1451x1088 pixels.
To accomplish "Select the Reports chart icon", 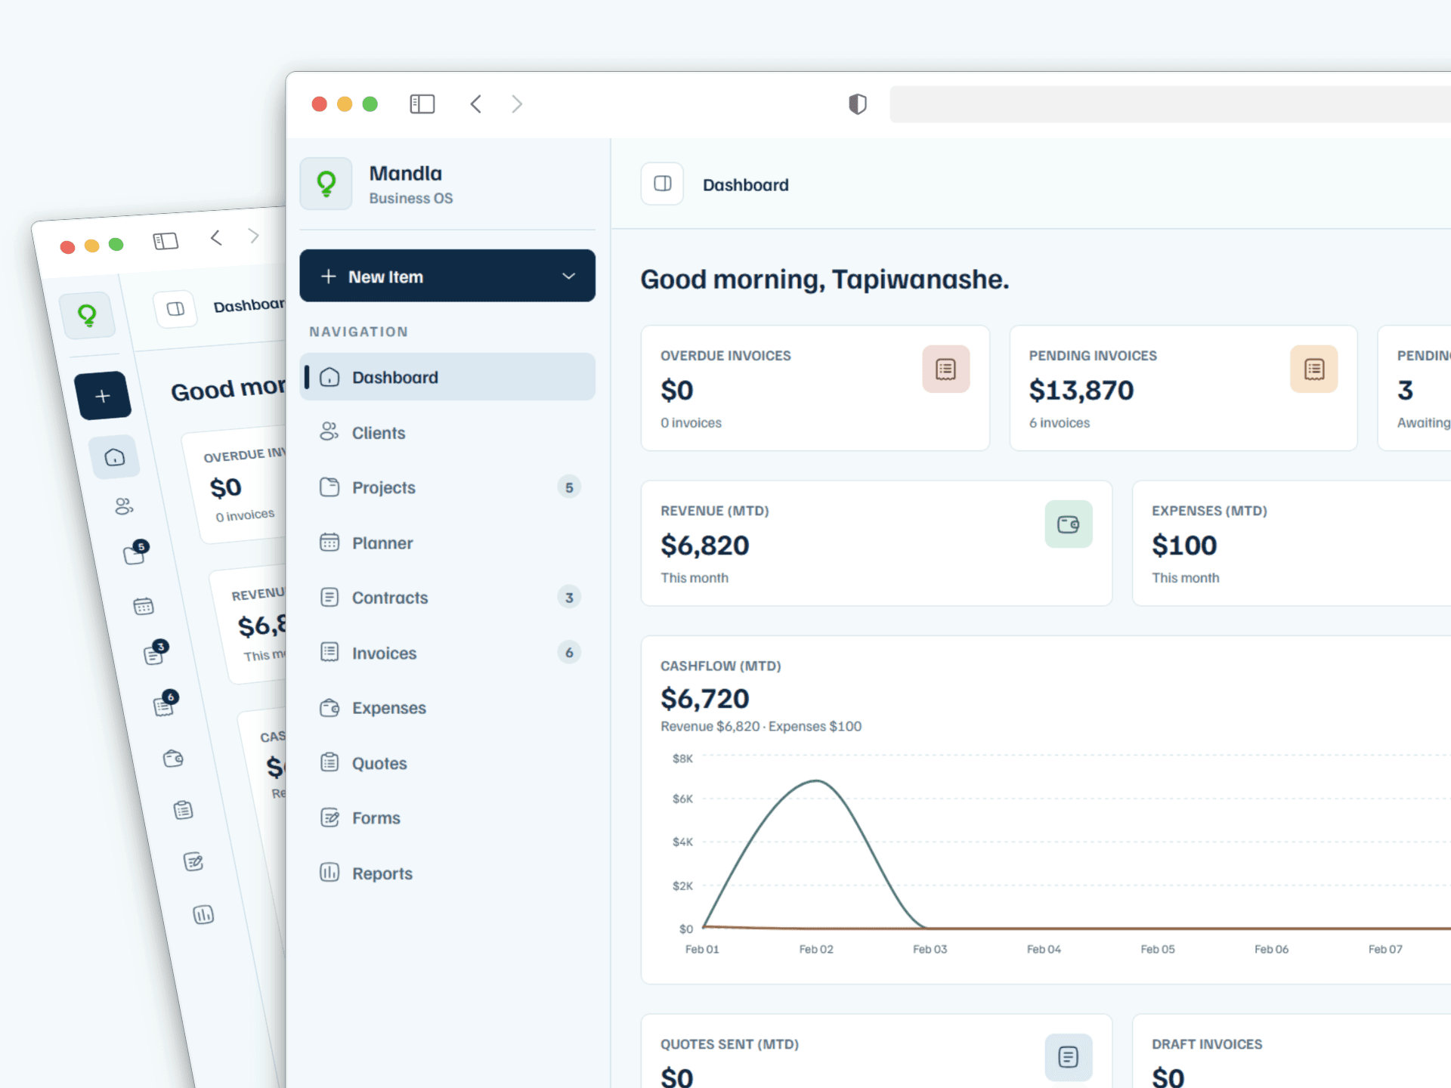I will [x=329, y=873].
